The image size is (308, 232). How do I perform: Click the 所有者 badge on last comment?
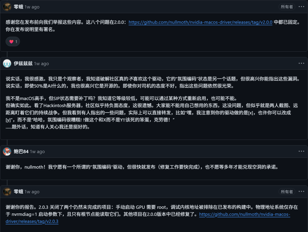point(287,192)
